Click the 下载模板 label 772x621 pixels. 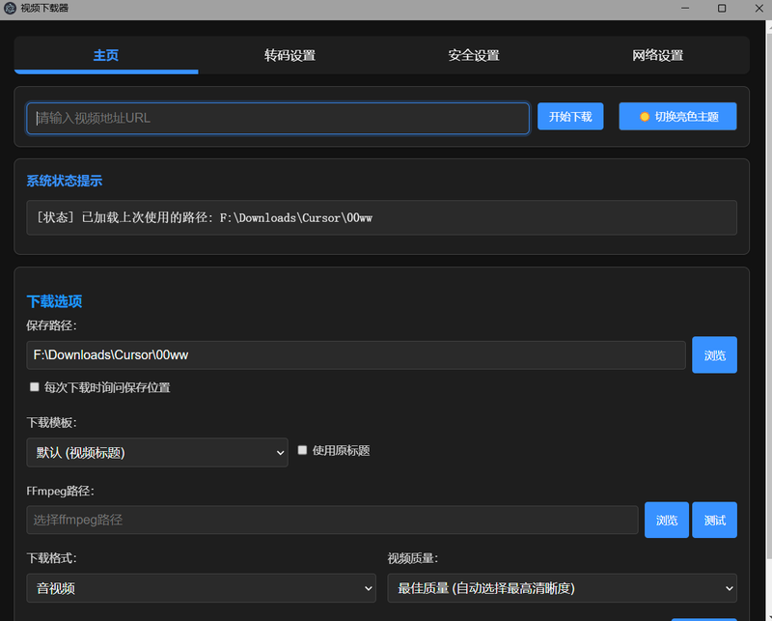[x=51, y=422]
